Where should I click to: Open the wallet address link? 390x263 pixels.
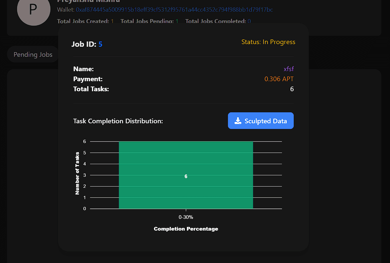pos(174,10)
